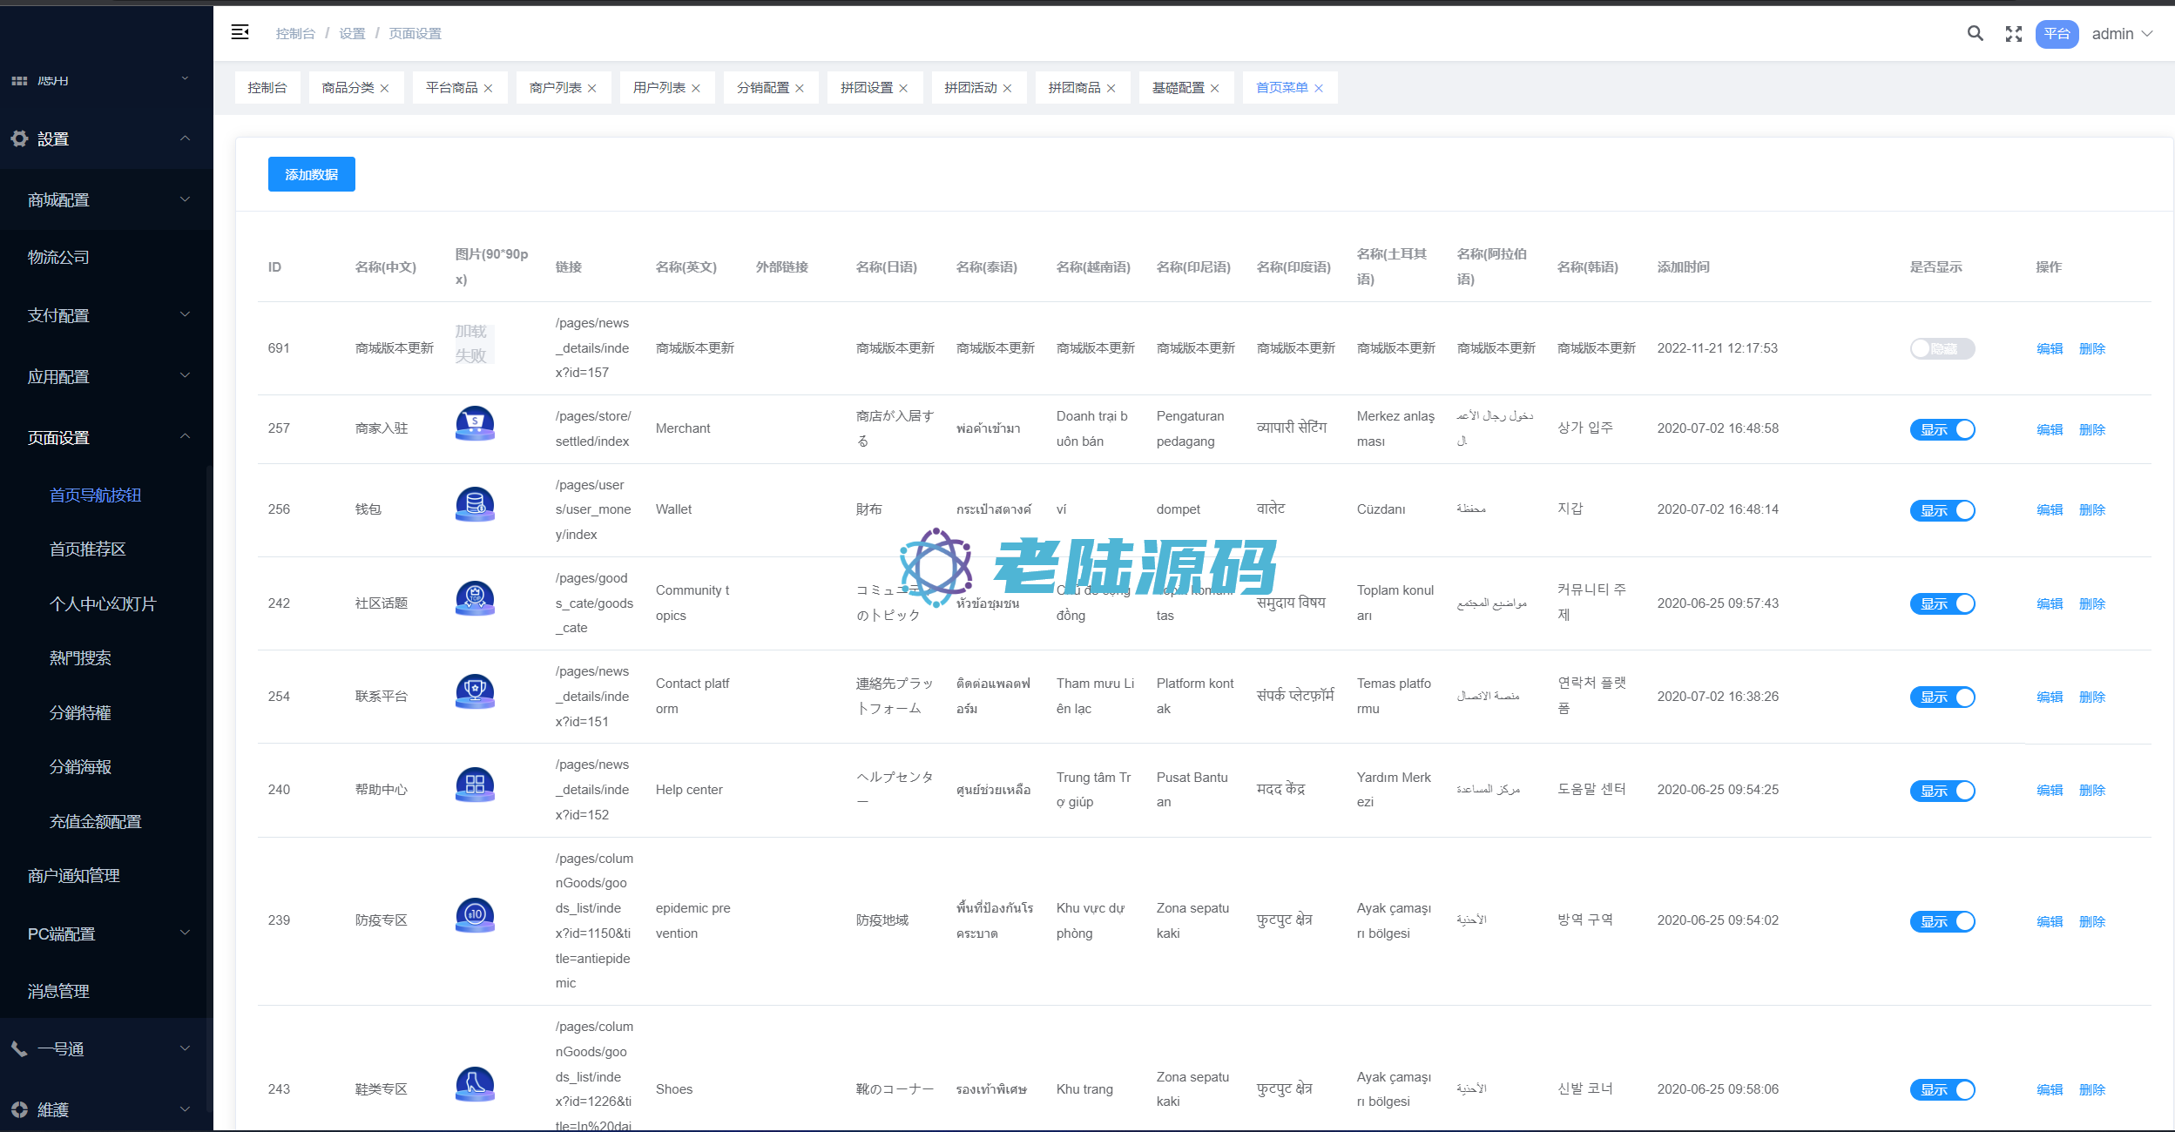Turn off 显示 toggle for 钱包 row
This screenshot has width=2175, height=1132.
pos(1942,510)
